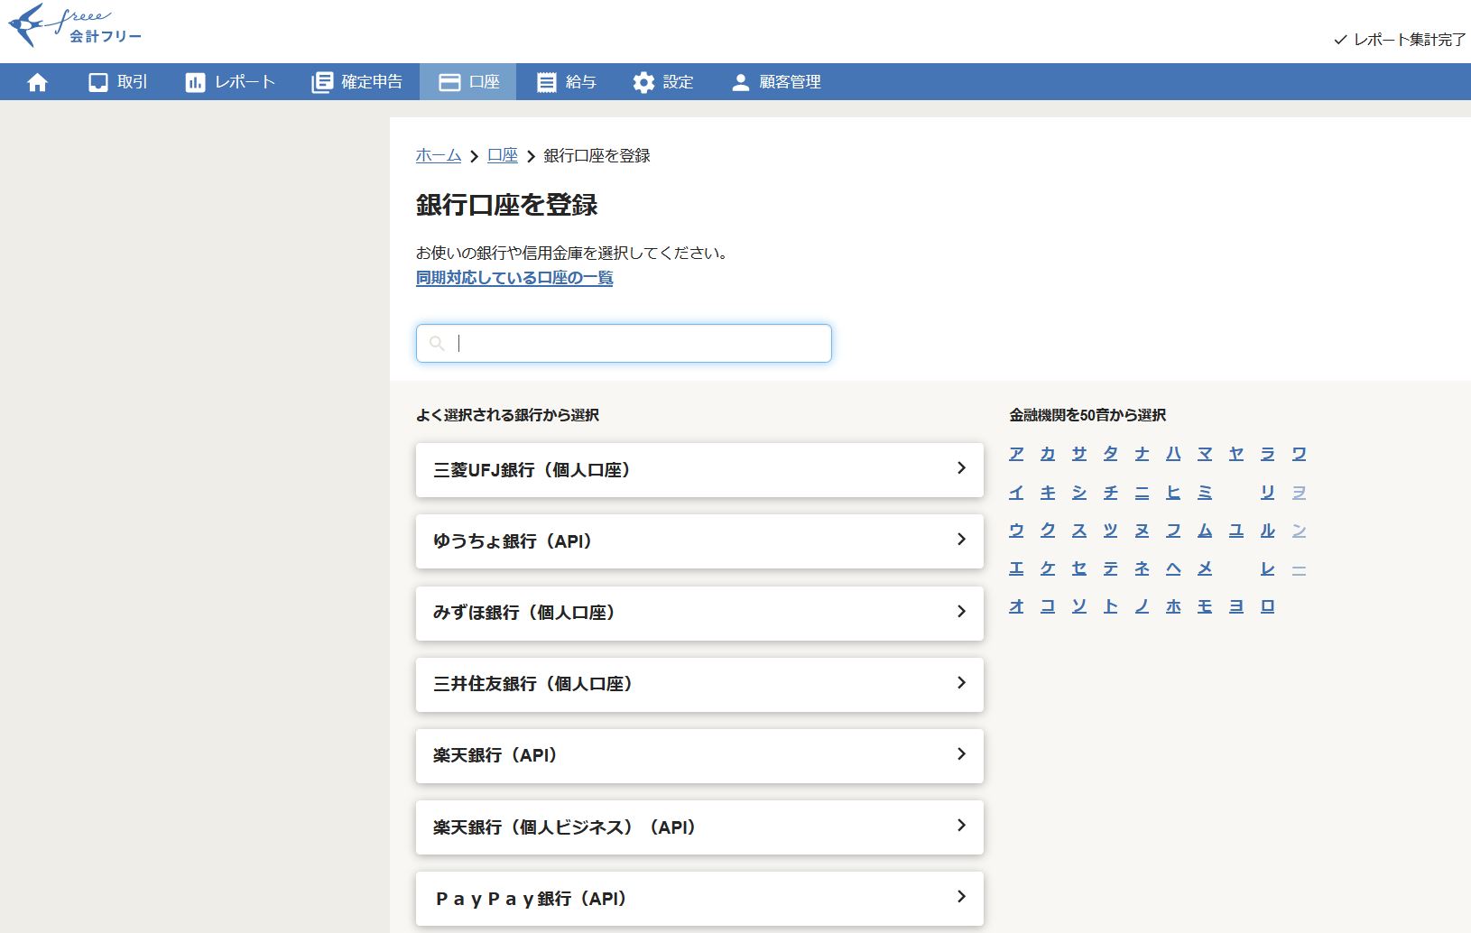The image size is (1471, 933).
Task: Filter banks by ハ
Action: tap(1173, 454)
